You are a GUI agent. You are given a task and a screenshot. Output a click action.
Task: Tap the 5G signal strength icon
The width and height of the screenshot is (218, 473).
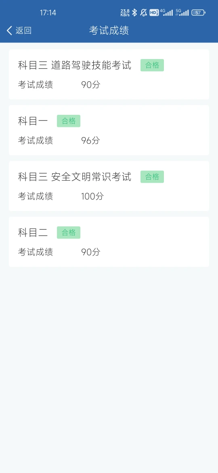click(x=182, y=13)
